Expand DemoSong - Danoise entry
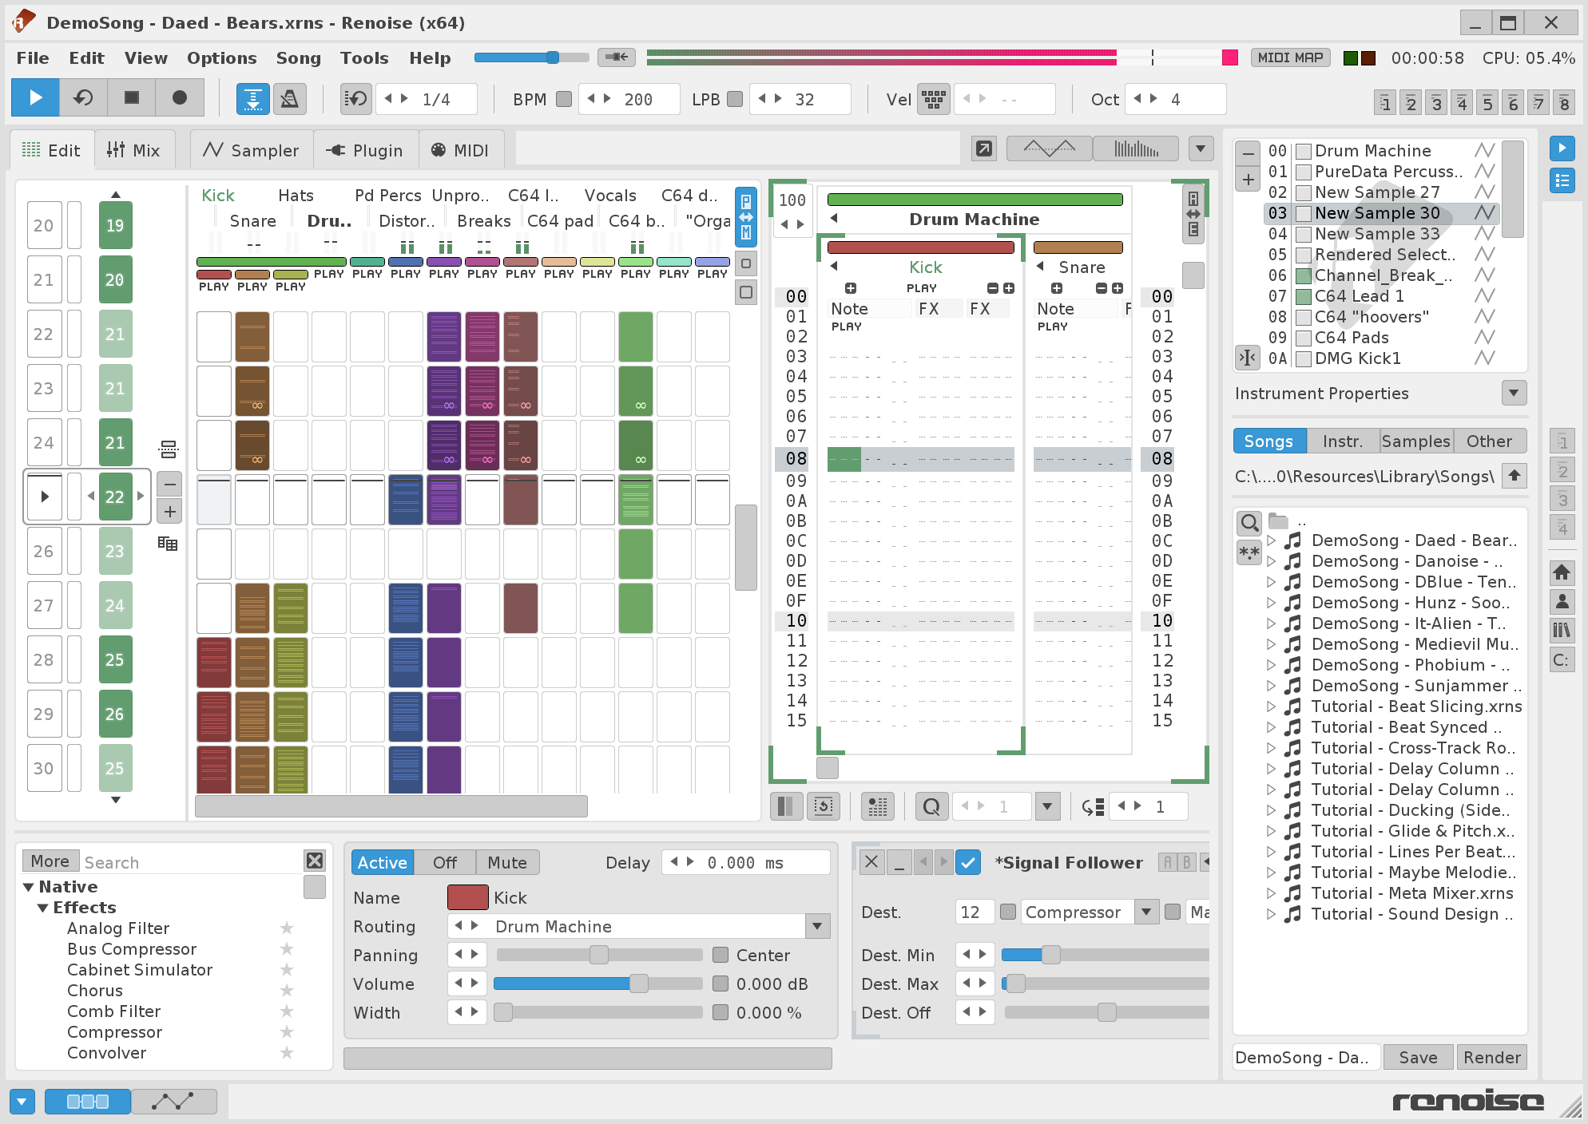 click(x=1271, y=561)
